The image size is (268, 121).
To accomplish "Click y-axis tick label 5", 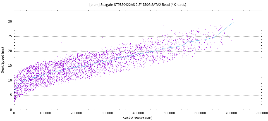I will [x=11, y=95].
